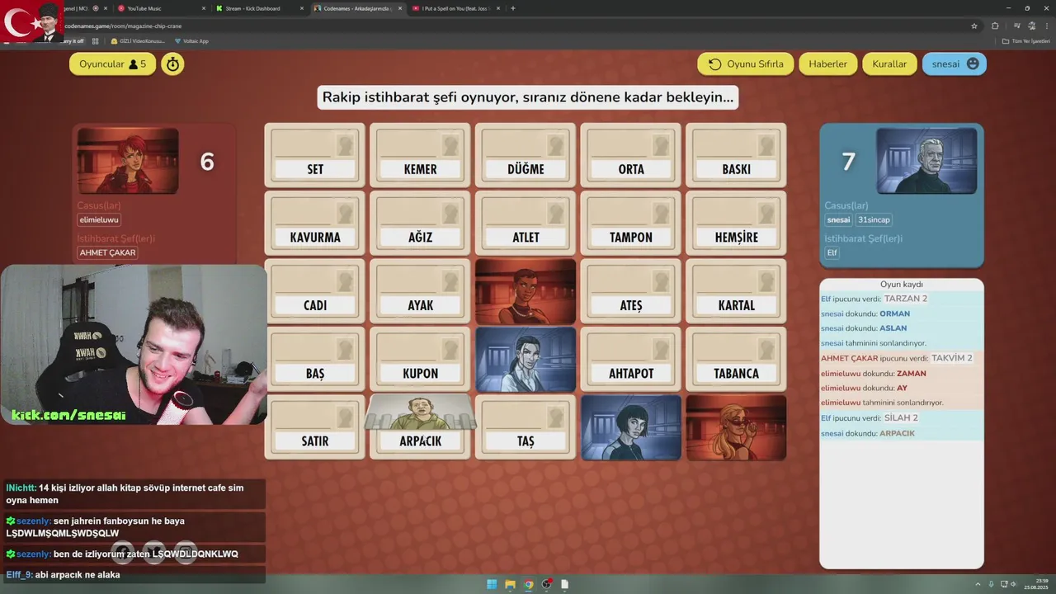Select the TAŞ word card
Image resolution: width=1056 pixels, height=594 pixels.
(x=526, y=427)
